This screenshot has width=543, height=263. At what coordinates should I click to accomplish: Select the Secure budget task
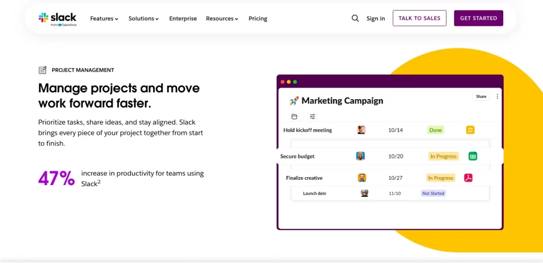coord(297,156)
